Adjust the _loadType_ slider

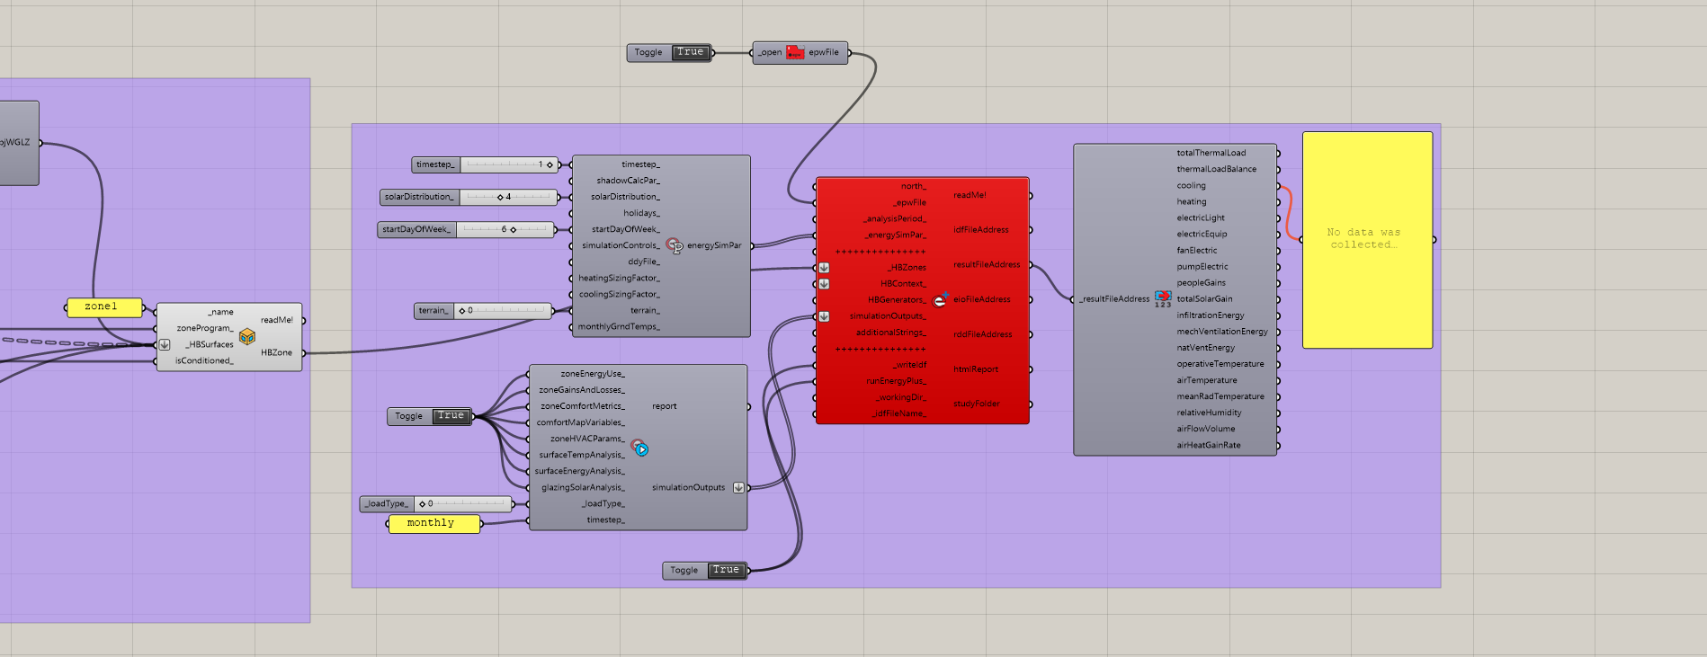coord(462,504)
